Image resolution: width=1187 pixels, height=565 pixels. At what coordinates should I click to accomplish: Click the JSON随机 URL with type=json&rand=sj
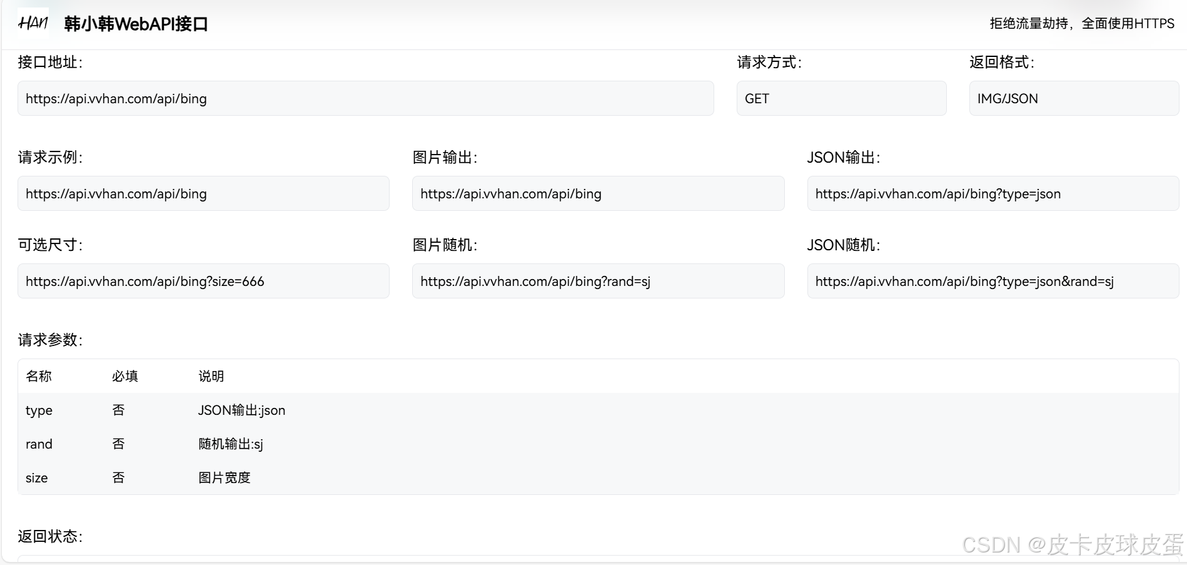(x=992, y=281)
